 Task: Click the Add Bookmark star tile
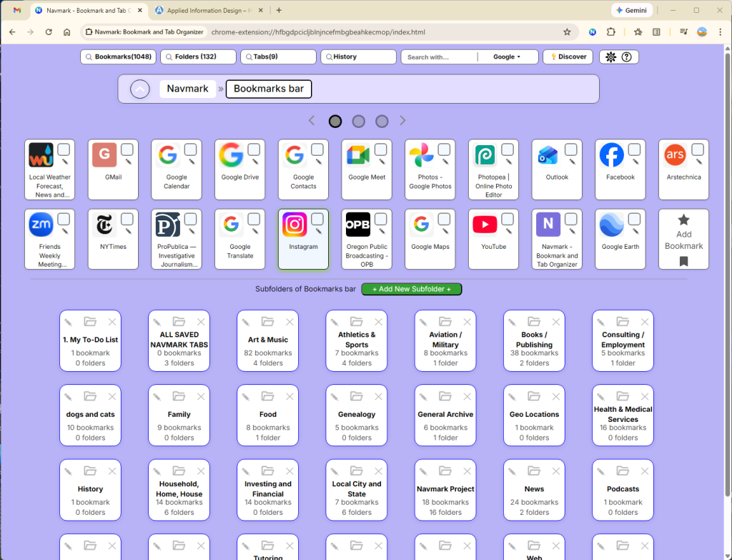683,239
